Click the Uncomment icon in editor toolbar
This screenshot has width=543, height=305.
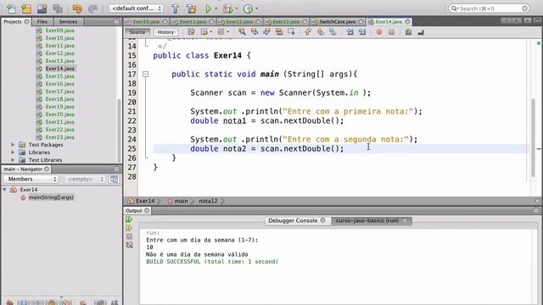coord(421,32)
